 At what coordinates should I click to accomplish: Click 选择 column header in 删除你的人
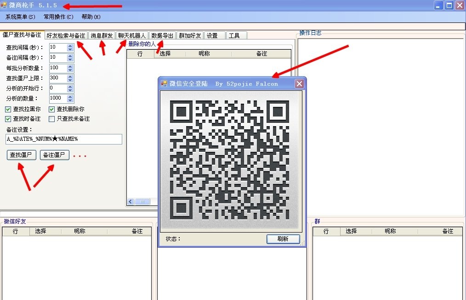click(x=170, y=54)
